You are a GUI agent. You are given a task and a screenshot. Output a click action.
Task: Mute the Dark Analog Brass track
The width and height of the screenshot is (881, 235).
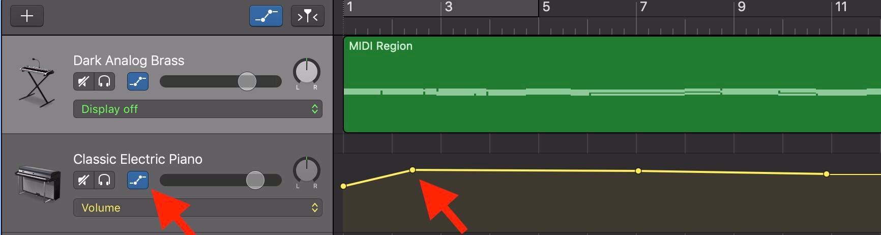pos(83,81)
